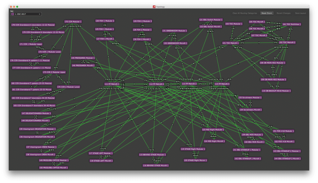Click the purple color swatch beside ESC 2017
The width and height of the screenshot is (318, 183).
click(12, 14)
